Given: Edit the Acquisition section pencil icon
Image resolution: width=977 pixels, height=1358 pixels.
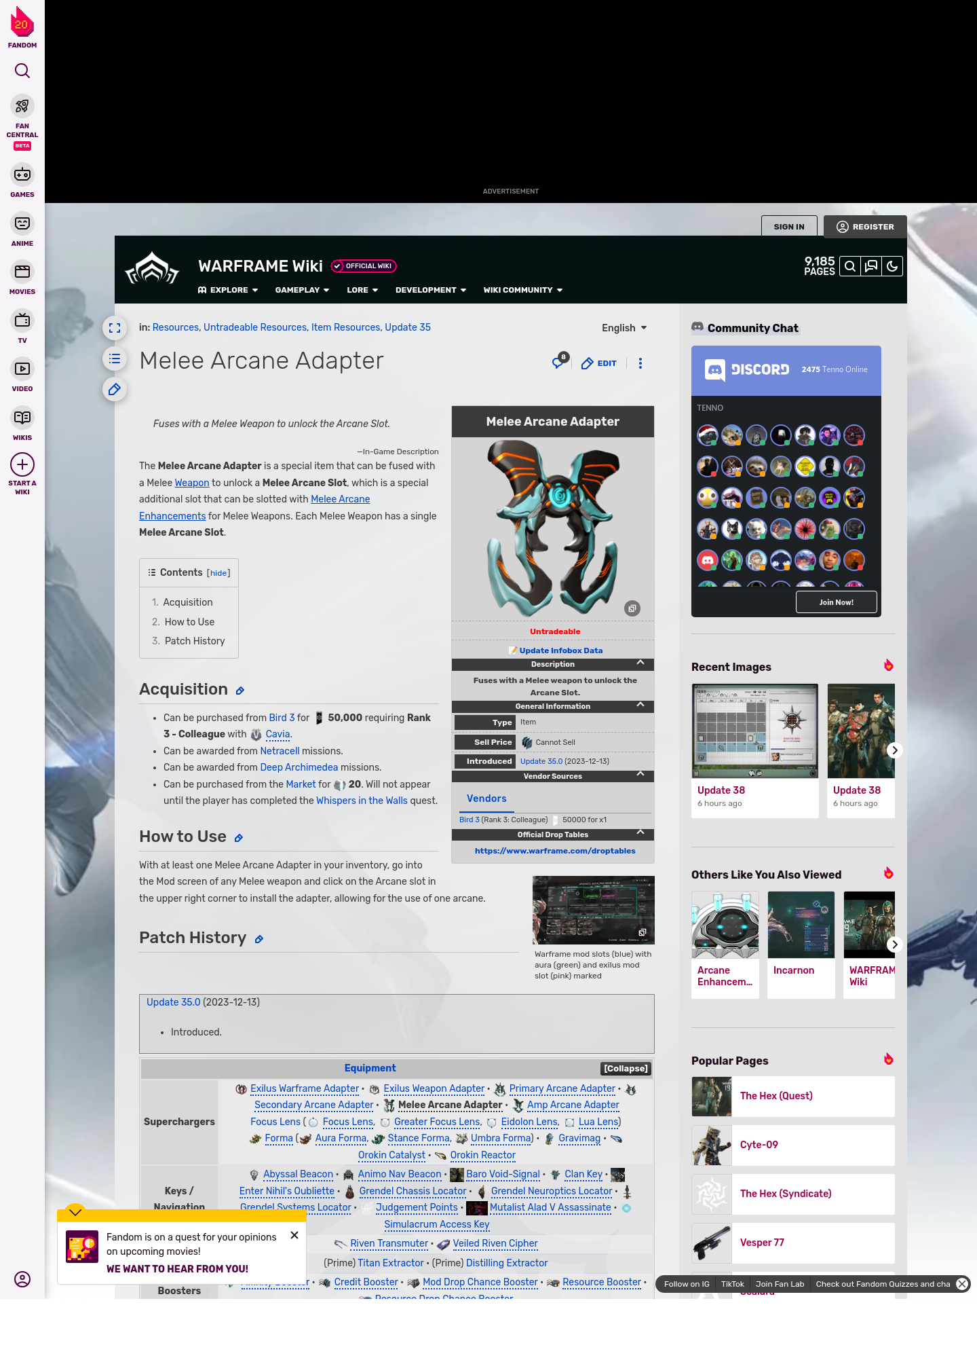Looking at the screenshot, I should pos(240,691).
